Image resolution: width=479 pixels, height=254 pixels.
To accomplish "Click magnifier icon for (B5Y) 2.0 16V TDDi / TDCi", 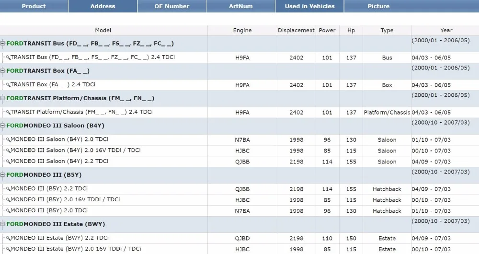I will point(8,200).
